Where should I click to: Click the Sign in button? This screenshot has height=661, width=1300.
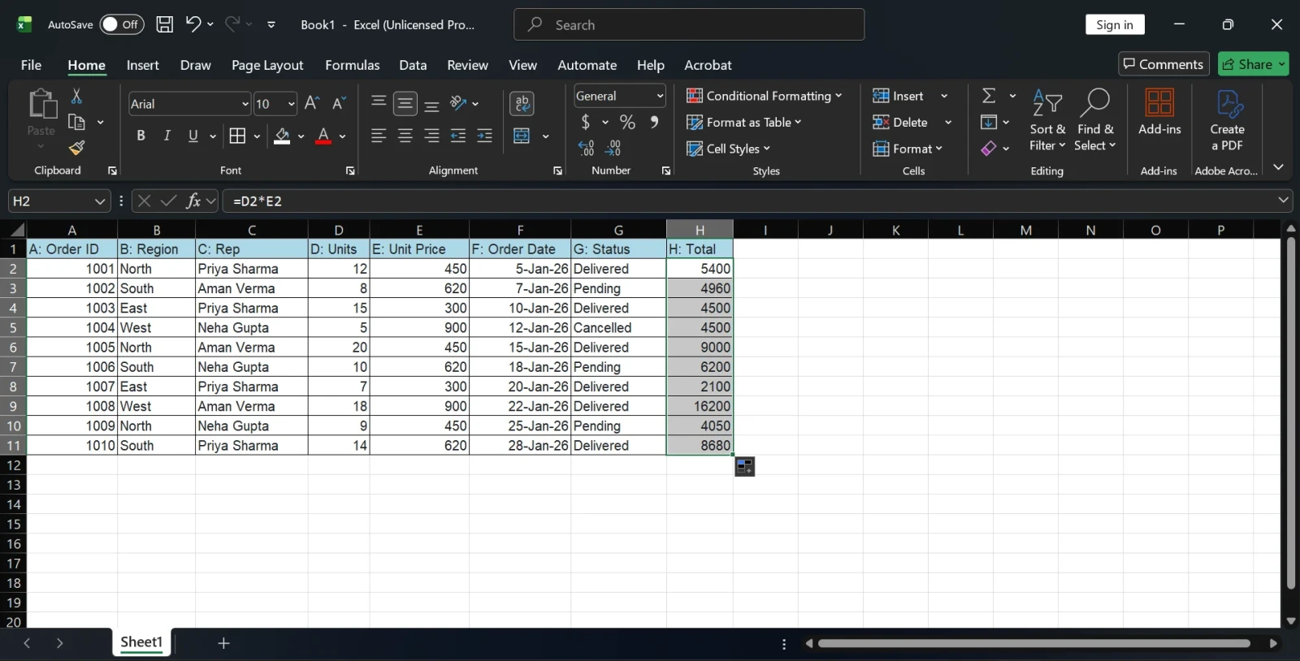tap(1115, 24)
